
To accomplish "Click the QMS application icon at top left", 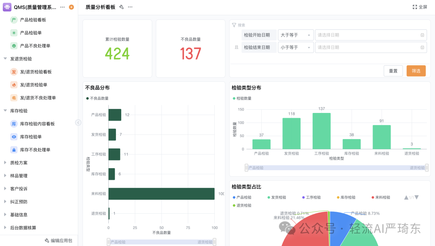I will pos(7,7).
